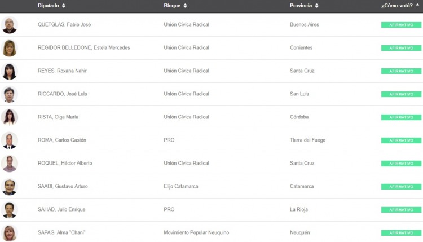Sort table by Bloque column
The image size is (423, 242).
[175, 6]
